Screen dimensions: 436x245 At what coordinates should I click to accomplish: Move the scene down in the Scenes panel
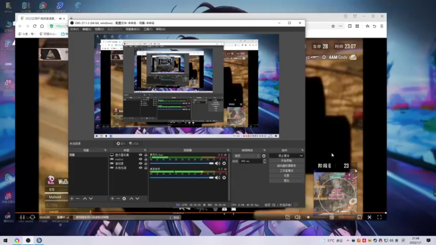[90, 199]
